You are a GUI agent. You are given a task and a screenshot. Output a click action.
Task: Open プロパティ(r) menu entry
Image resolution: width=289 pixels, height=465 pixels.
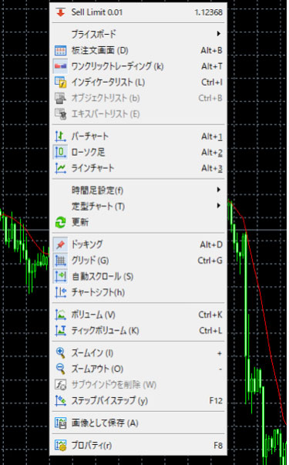pyautogui.click(x=138, y=445)
